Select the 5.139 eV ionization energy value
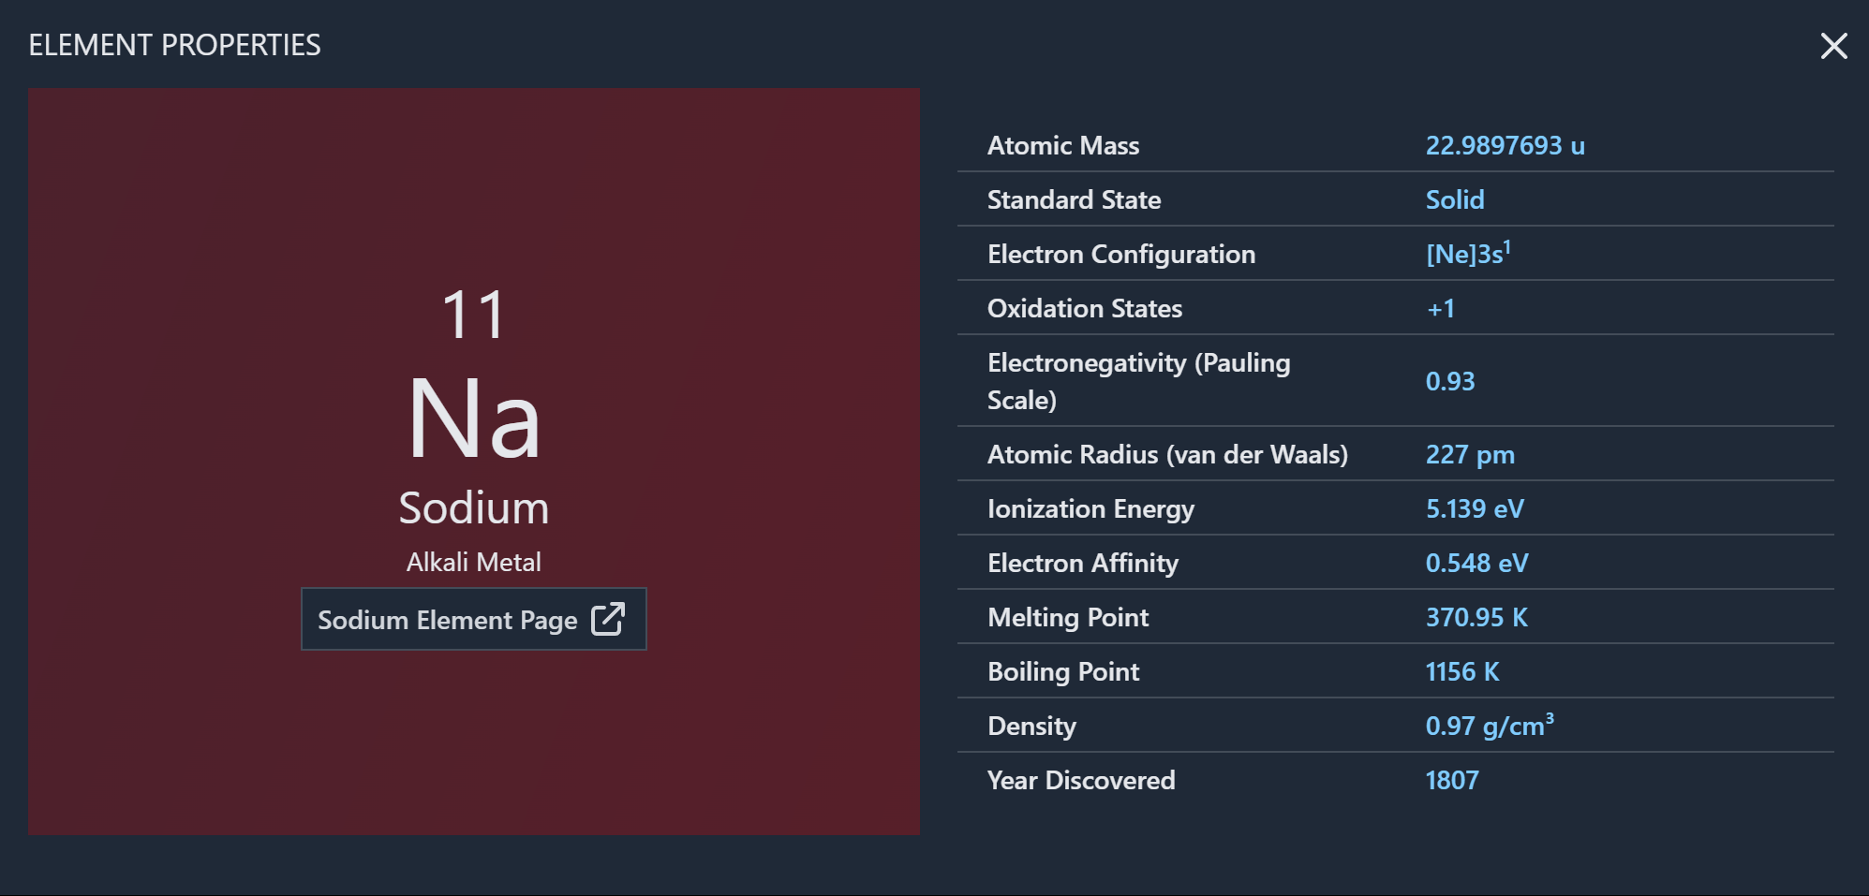Screen dimensions: 1869x896 coord(1475,508)
